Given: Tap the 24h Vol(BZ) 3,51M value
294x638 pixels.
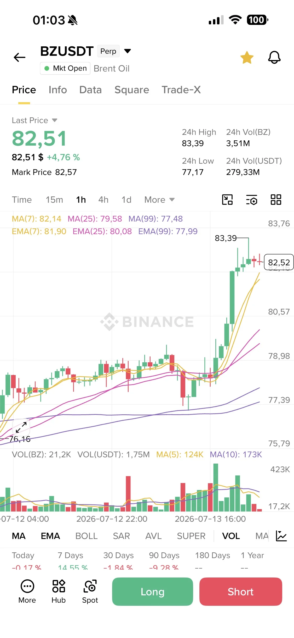Looking at the screenshot, I should point(238,143).
